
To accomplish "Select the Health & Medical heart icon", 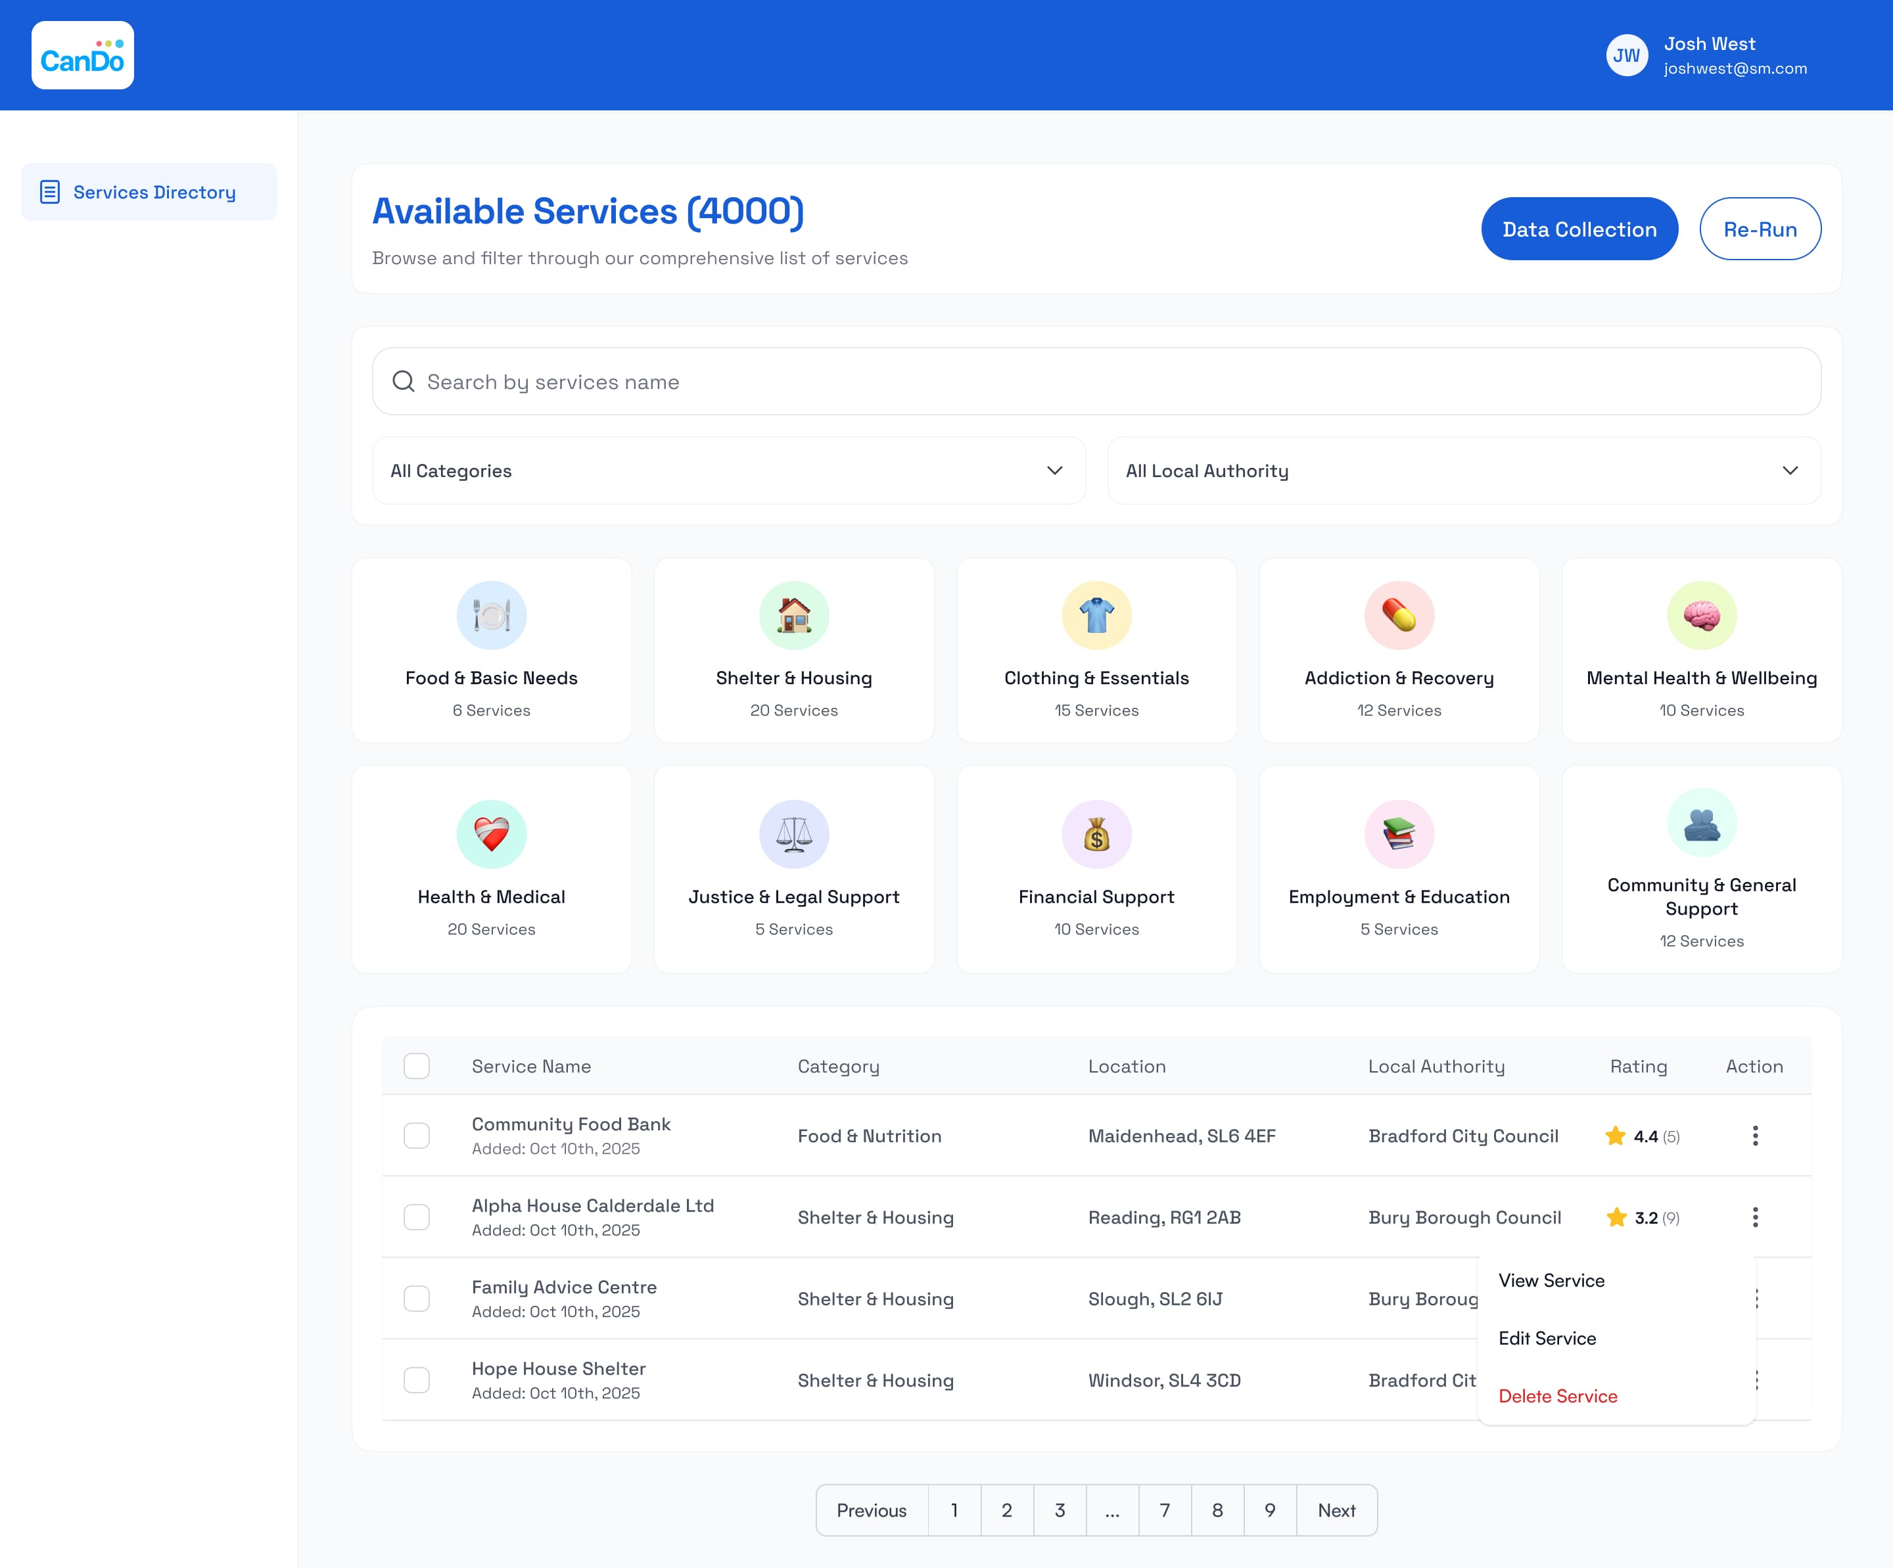I will point(491,835).
